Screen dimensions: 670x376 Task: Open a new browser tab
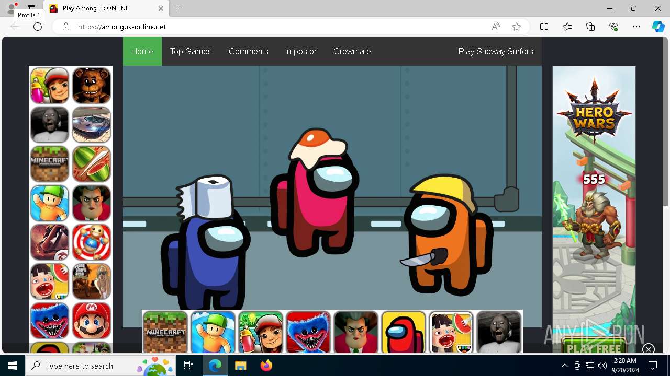178,8
